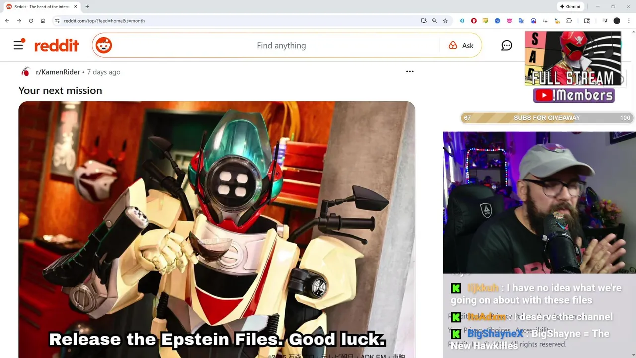
Task: Open the Extensions puzzle icon
Action: click(569, 21)
